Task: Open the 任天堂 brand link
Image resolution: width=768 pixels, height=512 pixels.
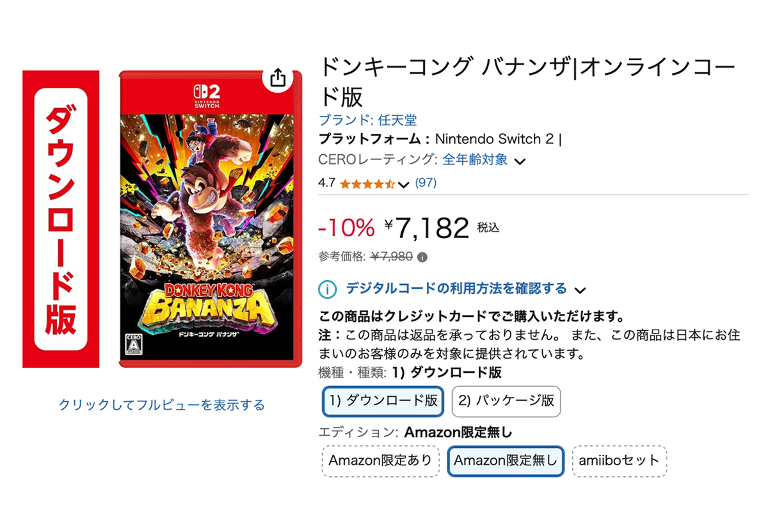Action: click(x=396, y=120)
